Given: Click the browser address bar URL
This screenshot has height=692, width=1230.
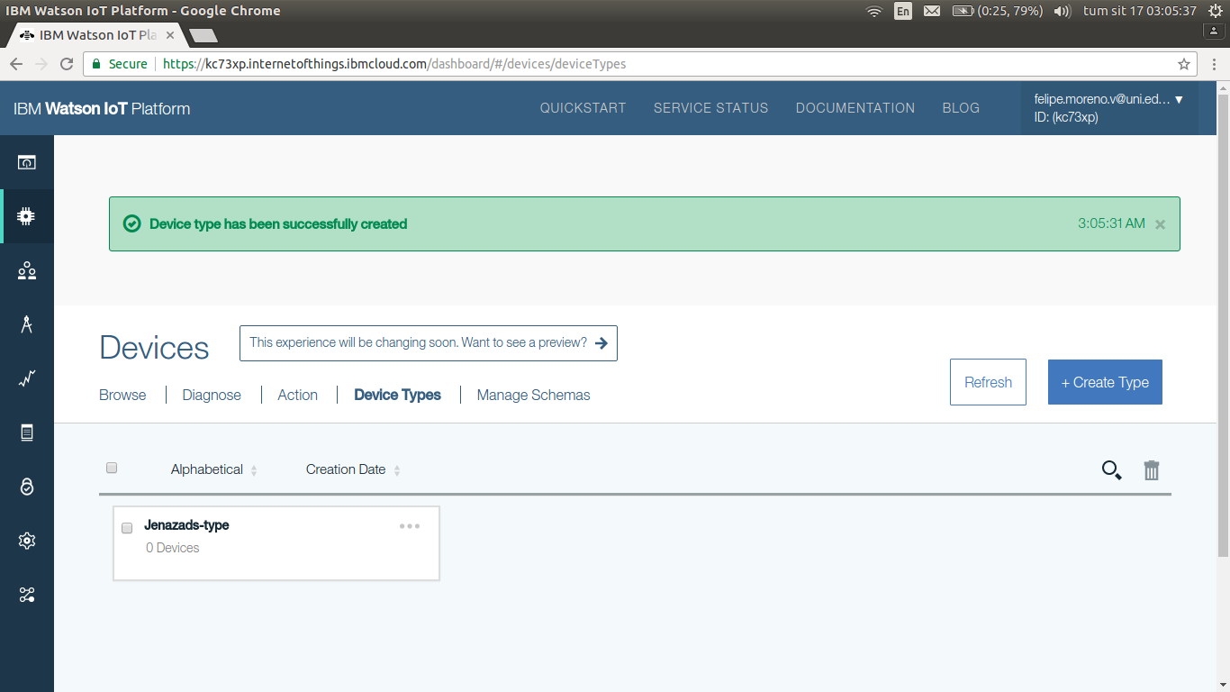Looking at the screenshot, I should 394,64.
